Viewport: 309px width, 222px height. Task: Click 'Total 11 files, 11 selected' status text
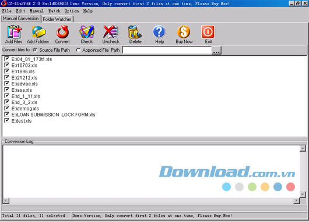pyautogui.click(x=33, y=216)
